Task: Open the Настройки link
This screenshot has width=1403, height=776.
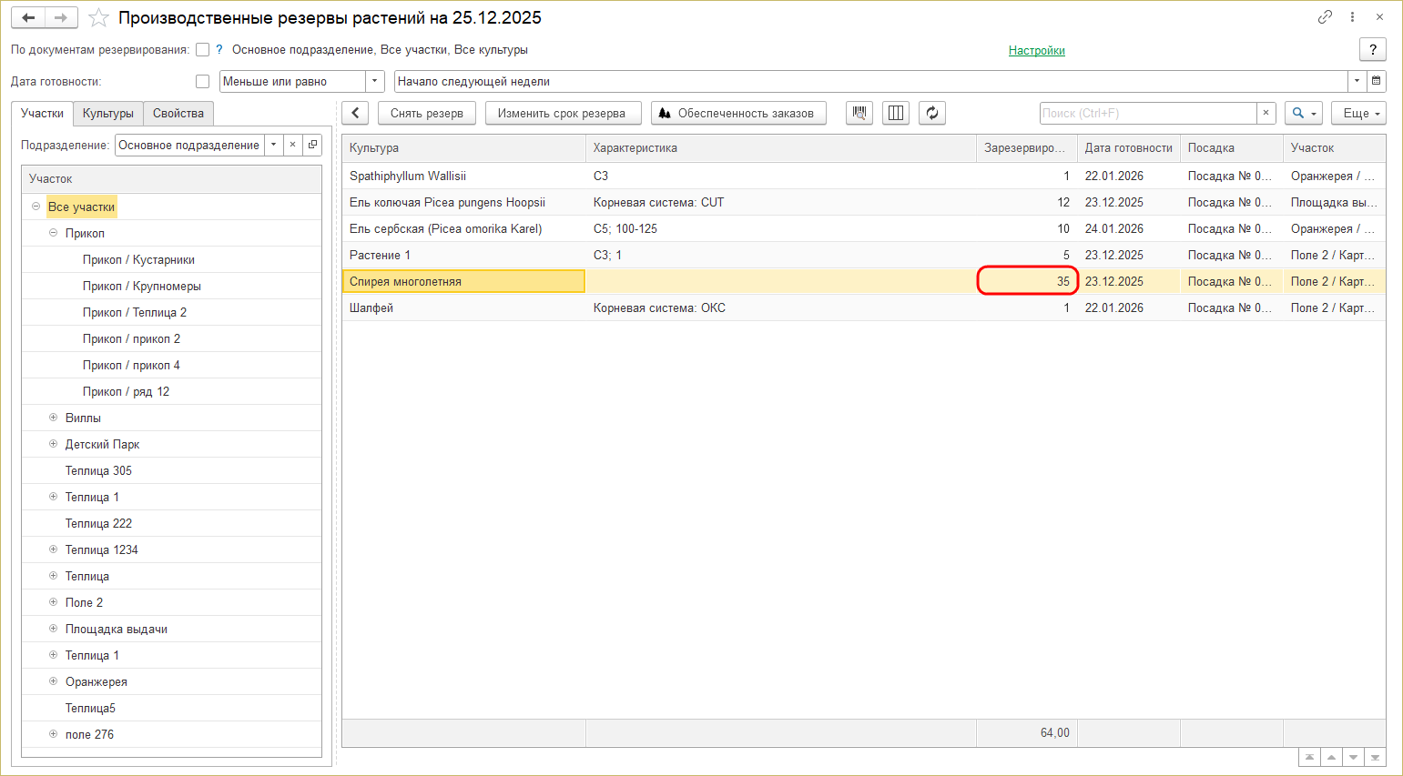Action: click(x=1037, y=50)
